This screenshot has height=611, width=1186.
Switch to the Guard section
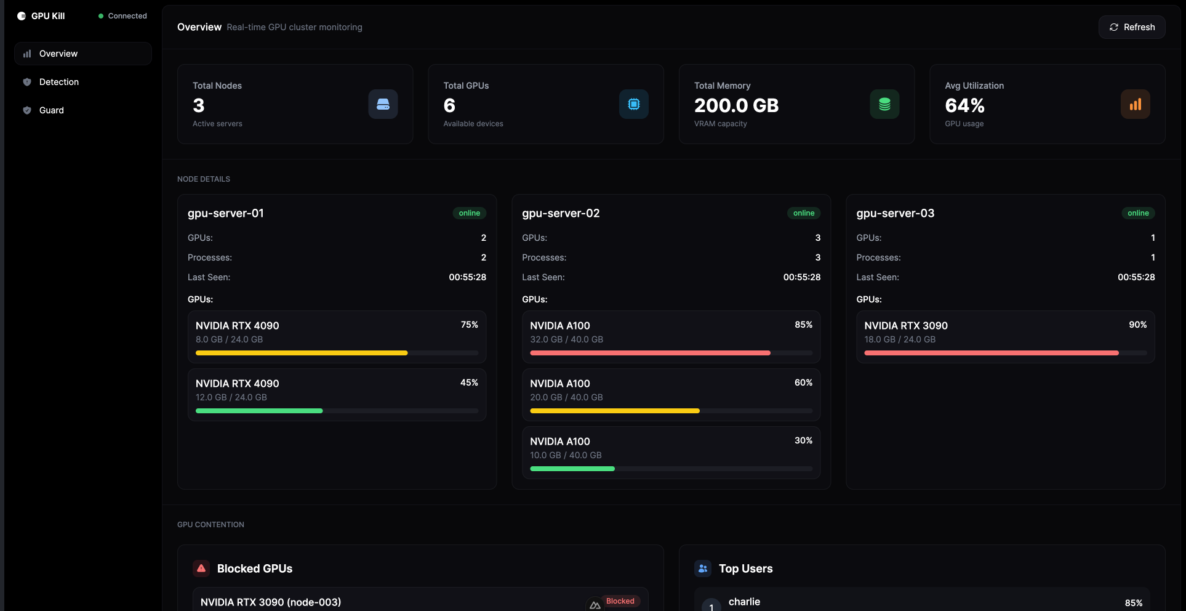point(51,110)
